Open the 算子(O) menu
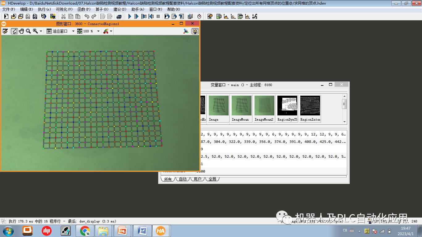 (x=102, y=9)
